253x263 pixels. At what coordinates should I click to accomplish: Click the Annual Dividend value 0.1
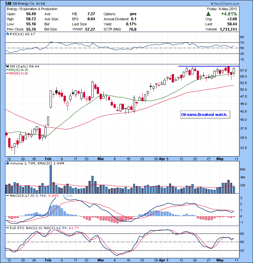[x=134, y=19]
